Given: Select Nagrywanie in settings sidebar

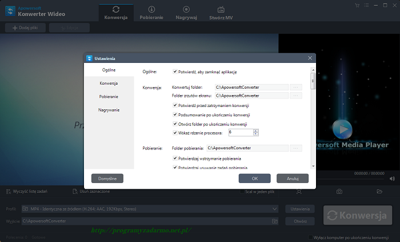Looking at the screenshot, I should [x=109, y=109].
